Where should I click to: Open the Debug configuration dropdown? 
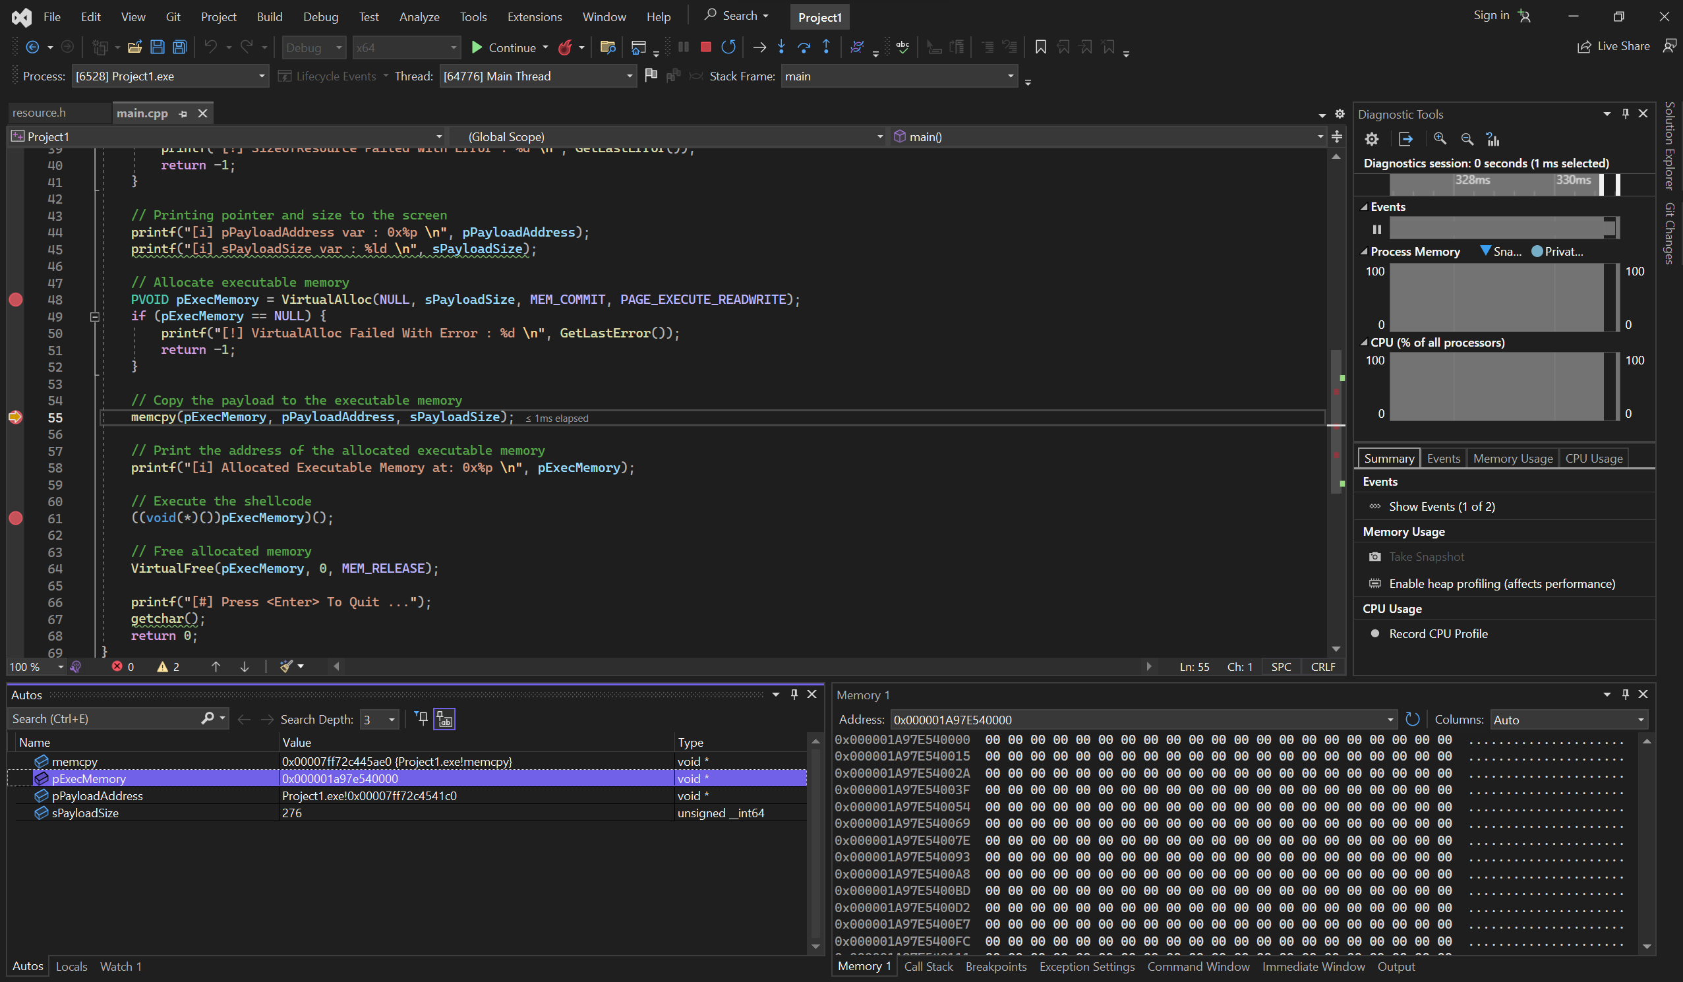(313, 47)
